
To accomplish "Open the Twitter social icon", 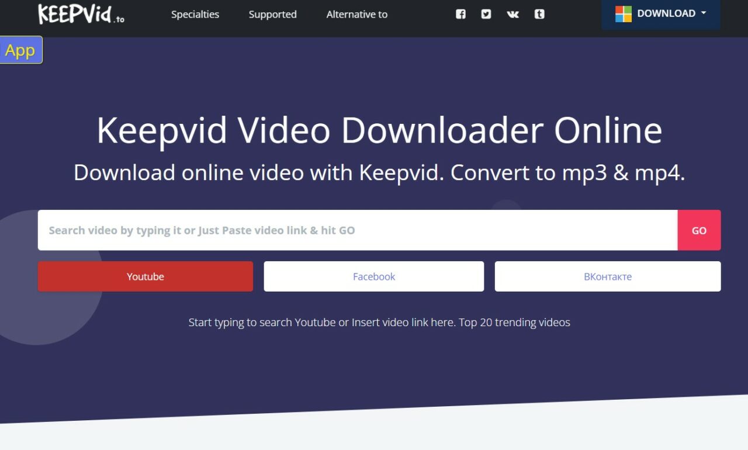I will click(x=486, y=14).
